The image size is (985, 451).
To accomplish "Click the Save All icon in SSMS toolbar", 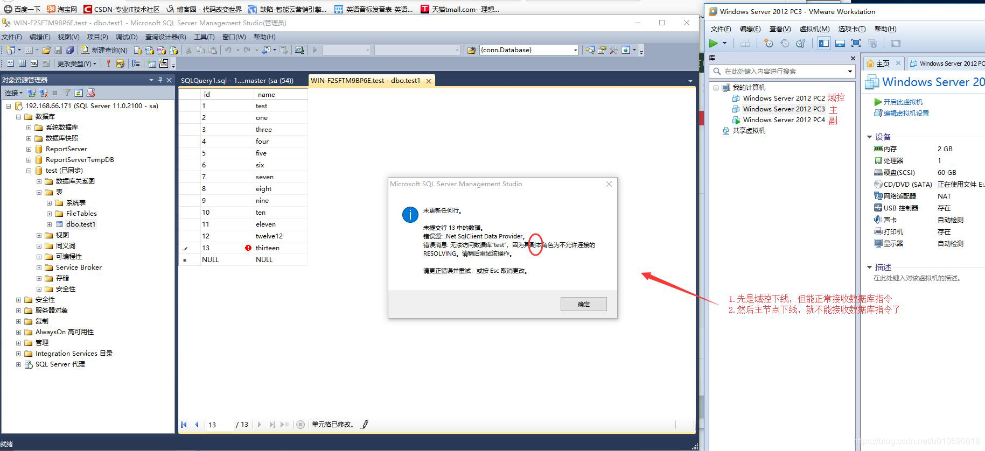I will [x=70, y=50].
